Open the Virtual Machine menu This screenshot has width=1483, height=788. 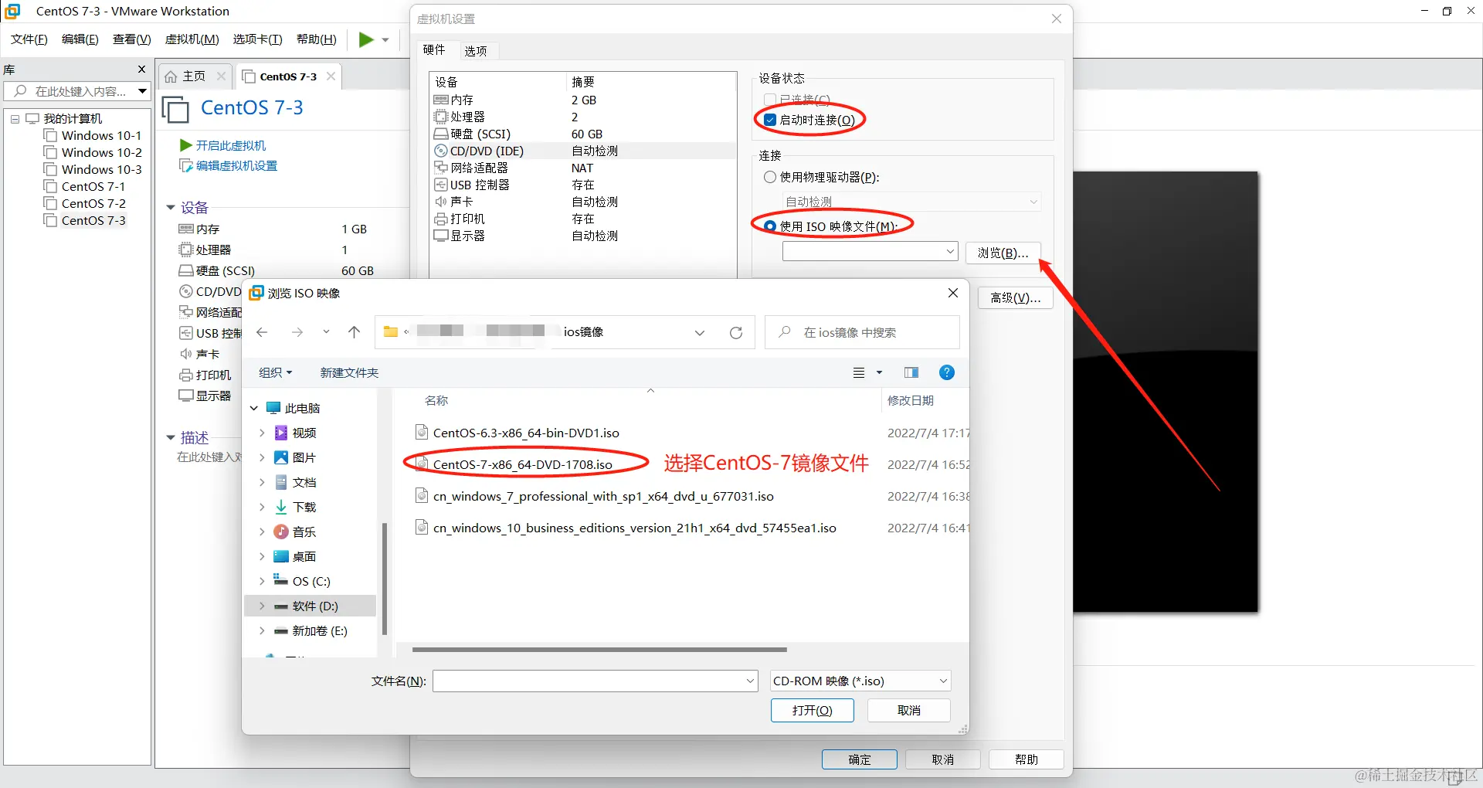(192, 39)
